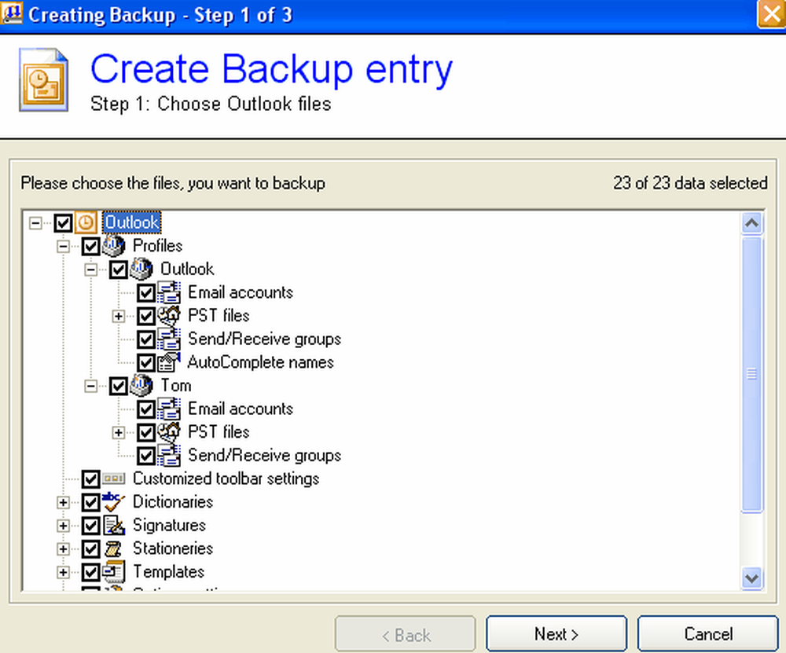Screen dimensions: 786x653
Task: Collapse the Profiles node
Action: tap(63, 246)
